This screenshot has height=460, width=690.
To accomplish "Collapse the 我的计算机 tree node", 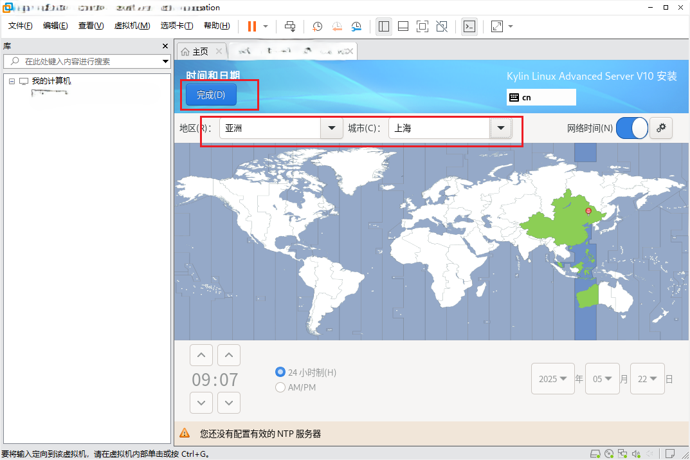I will point(12,81).
